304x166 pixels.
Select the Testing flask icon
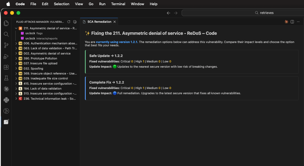pos(6,78)
